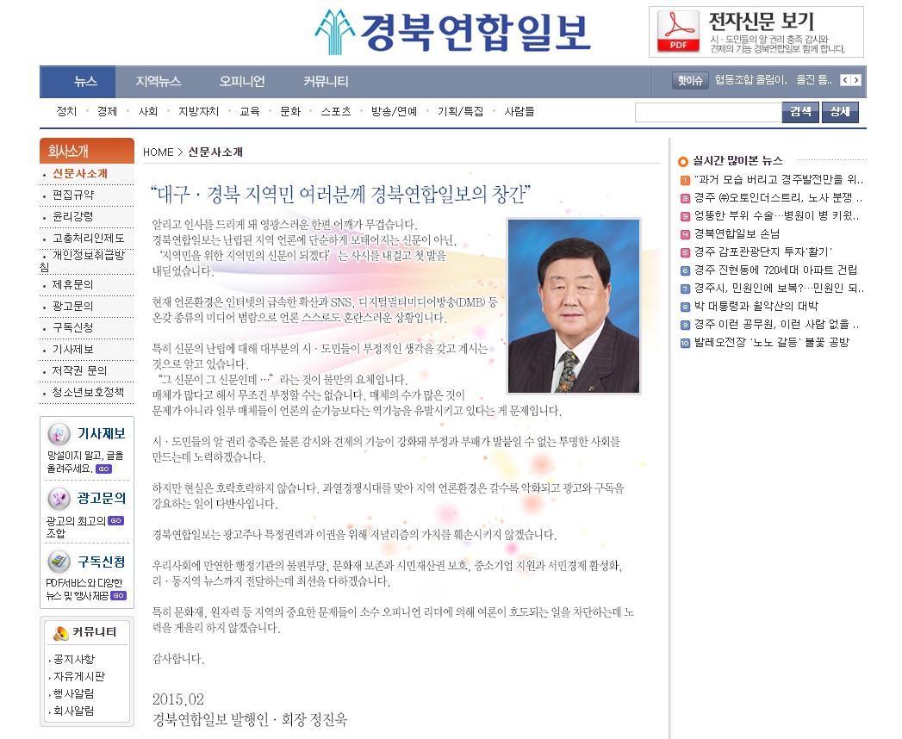Select 사람들 news category
The image size is (902, 739).
coord(519,112)
